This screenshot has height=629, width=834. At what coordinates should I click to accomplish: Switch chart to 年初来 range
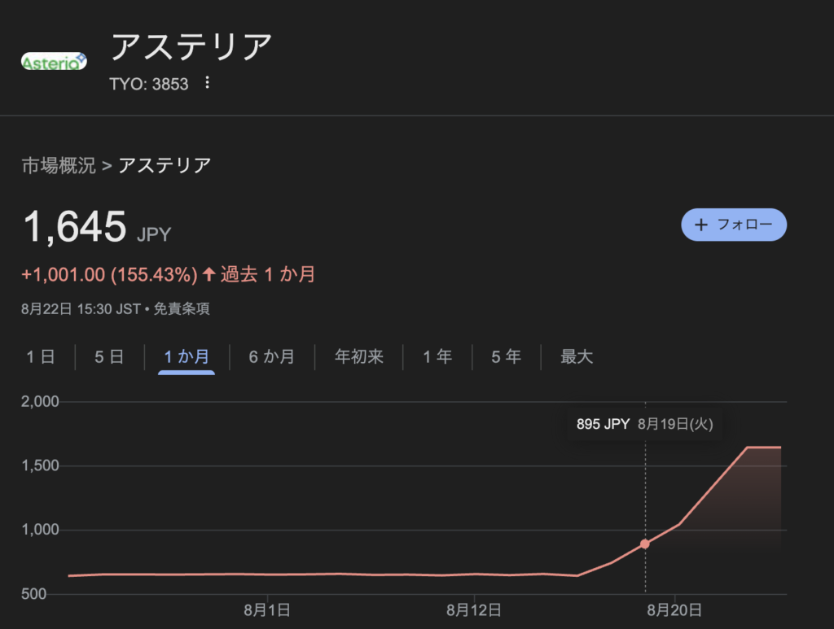359,356
